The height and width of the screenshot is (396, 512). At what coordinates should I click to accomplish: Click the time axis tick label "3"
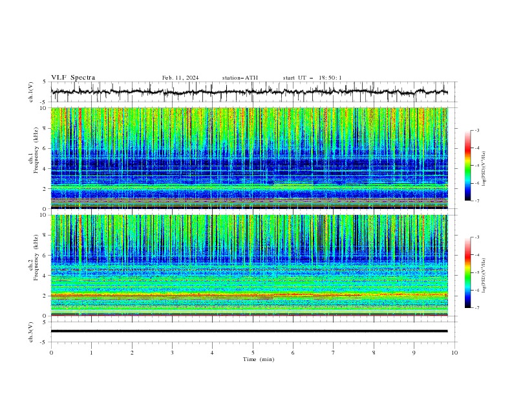[x=172, y=353]
